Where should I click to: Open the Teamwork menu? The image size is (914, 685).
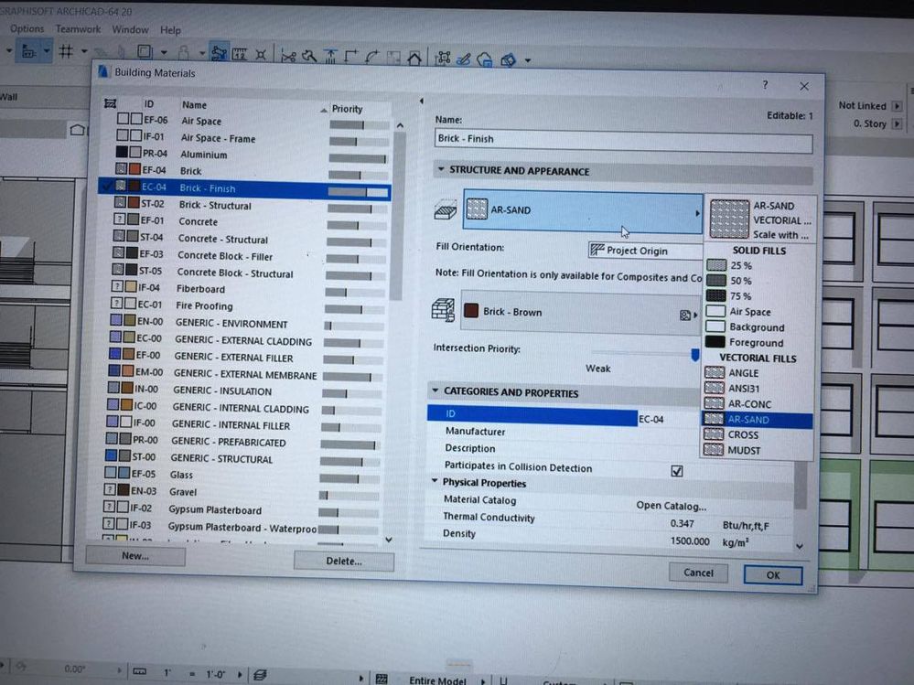tap(78, 28)
